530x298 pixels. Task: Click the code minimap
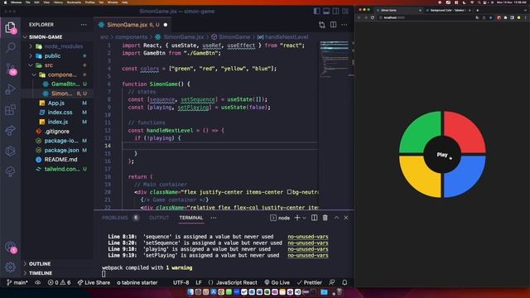[335, 58]
